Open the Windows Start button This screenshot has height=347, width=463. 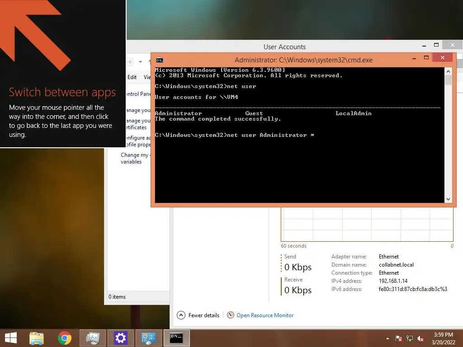click(x=11, y=338)
